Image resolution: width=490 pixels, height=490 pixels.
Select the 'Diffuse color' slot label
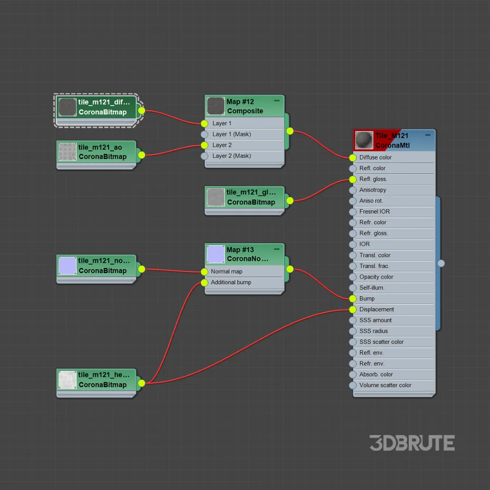click(375, 157)
